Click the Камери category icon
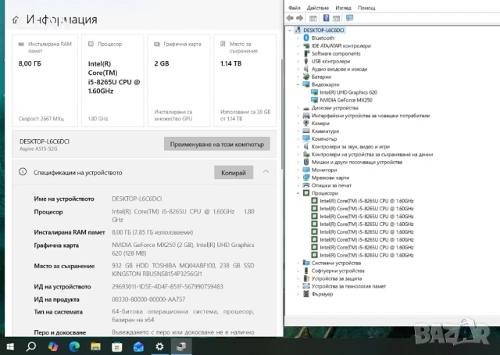500x355 pixels. 306,124
